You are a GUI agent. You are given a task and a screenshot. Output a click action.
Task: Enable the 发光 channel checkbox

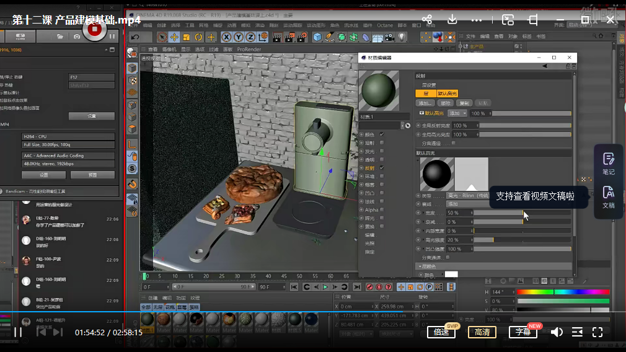coord(382,151)
